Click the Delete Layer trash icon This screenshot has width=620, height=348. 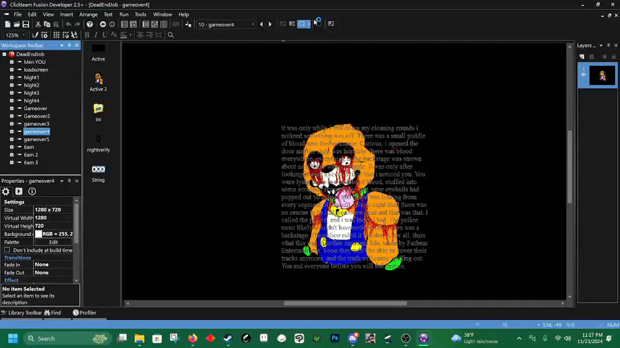592,57
